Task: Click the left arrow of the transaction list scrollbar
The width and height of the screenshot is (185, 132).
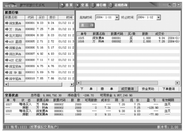Action: [x=78, y=83]
